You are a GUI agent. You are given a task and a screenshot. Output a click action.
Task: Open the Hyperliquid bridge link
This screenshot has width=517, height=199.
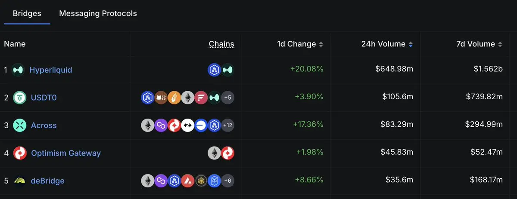50,70
